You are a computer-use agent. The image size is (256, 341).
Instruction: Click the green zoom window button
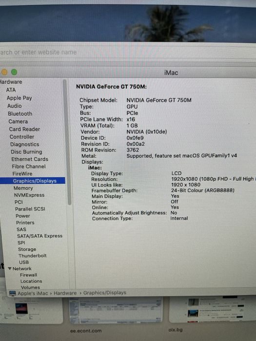pyautogui.click(x=14, y=72)
